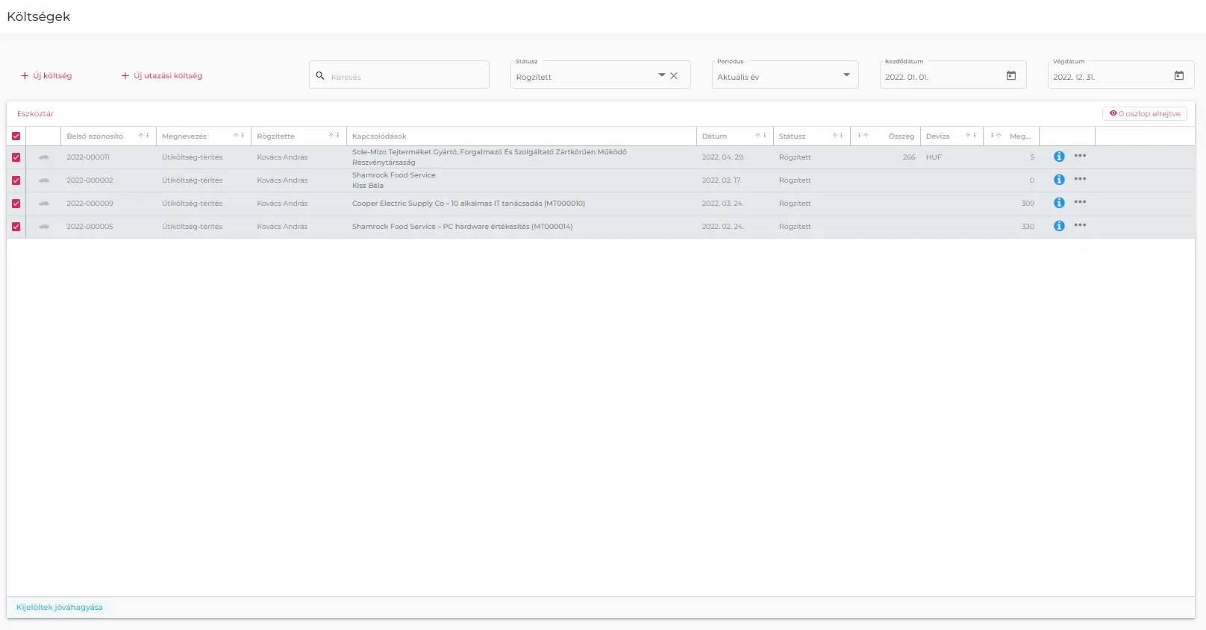
Task: Open Megnevezés column options menu
Action: [243, 136]
